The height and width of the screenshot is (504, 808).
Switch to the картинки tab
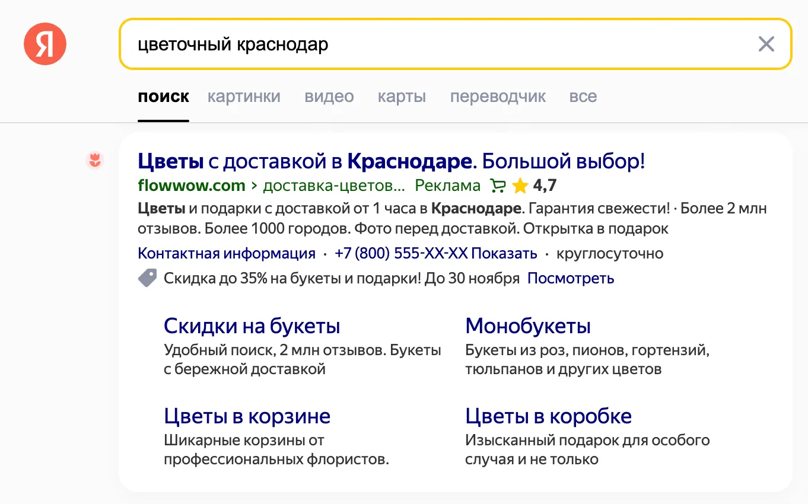(x=244, y=97)
